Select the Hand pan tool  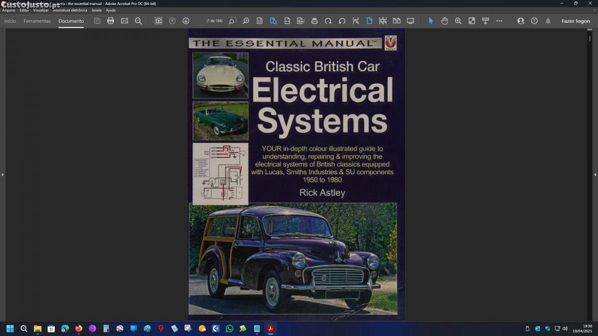(x=445, y=21)
